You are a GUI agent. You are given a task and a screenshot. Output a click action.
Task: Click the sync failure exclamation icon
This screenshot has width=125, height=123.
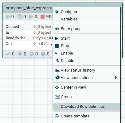coord(43,54)
